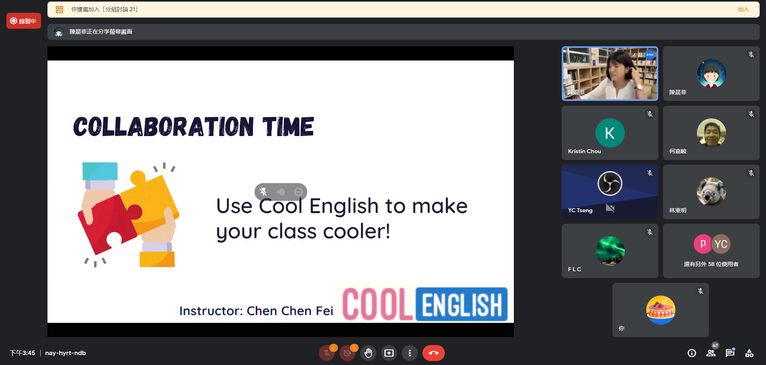Click muted mic icon on 林東明 tile
The image size is (766, 365).
(751, 173)
